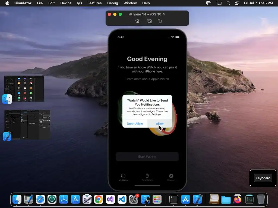The image size is (278, 208).
Task: Open the grid-and-pencil app in the Dock
Action: click(x=29, y=200)
